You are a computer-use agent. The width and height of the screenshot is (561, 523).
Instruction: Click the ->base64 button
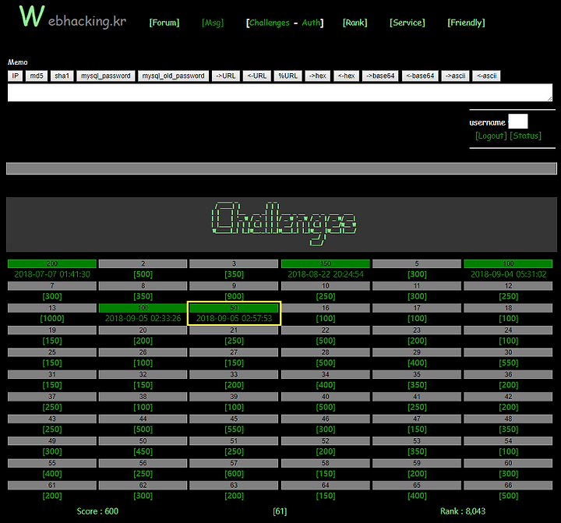pyautogui.click(x=380, y=76)
